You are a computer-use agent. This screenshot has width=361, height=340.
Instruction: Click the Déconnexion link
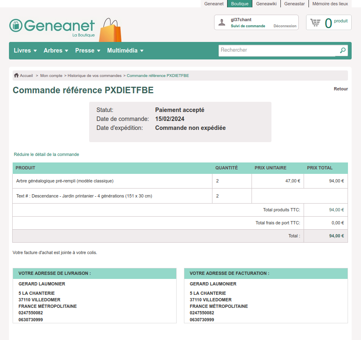[x=285, y=26]
